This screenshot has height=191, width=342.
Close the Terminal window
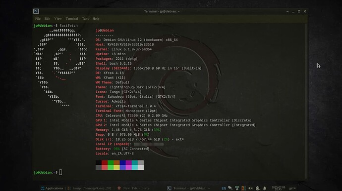pos(305,11)
